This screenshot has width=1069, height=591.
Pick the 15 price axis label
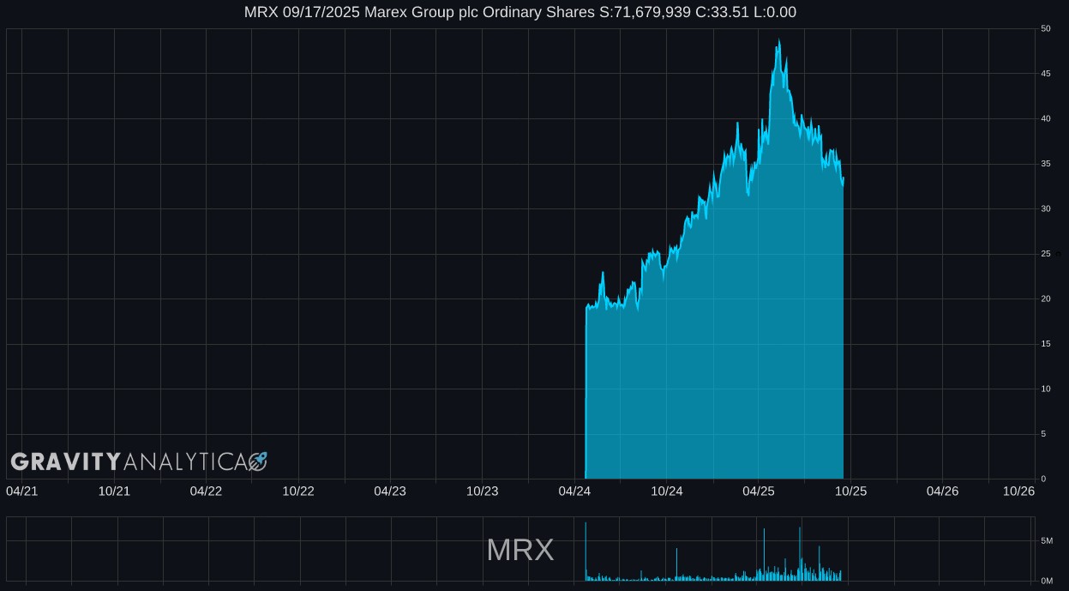[1046, 344]
